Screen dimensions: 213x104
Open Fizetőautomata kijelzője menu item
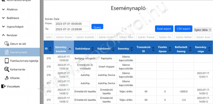pyautogui.click(x=20, y=61)
